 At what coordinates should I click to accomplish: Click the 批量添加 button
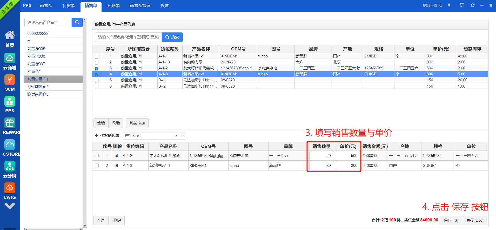pos(137,123)
